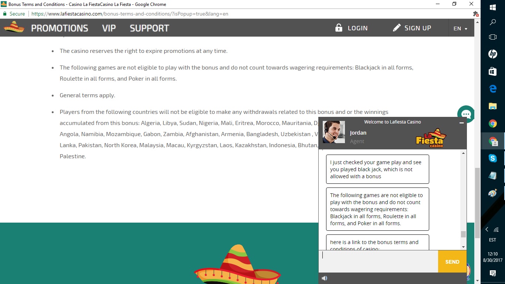Open the EN language dropdown
Viewport: 505px width, 284px height.
(460, 28)
